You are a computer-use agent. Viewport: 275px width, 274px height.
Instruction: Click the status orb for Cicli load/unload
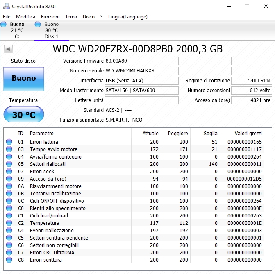[9, 215]
